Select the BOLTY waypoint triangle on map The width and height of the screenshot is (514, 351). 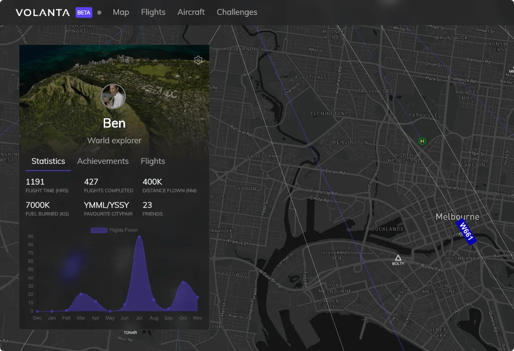(x=398, y=258)
